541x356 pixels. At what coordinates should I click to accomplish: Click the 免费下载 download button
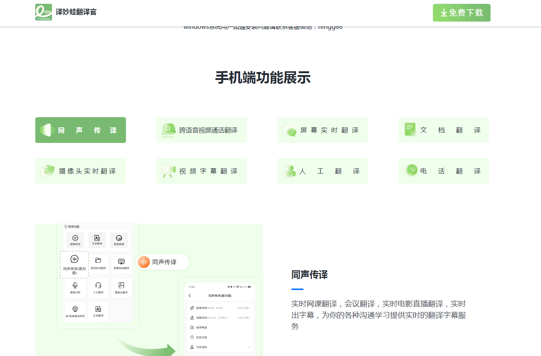[x=461, y=13]
